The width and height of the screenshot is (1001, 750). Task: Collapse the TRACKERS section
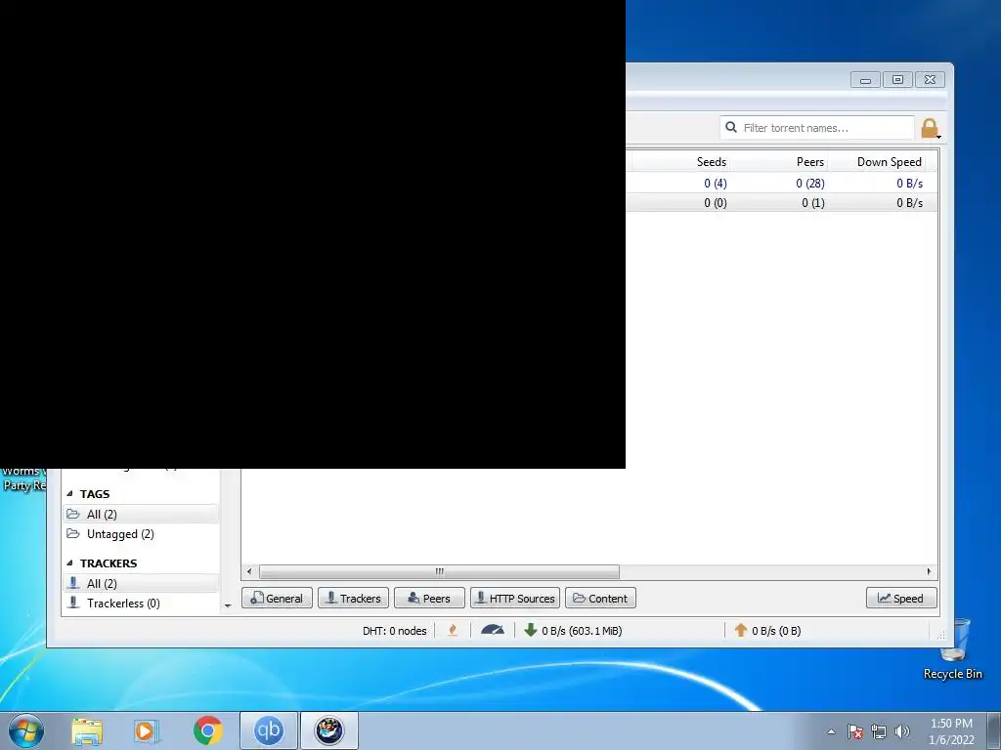(x=69, y=563)
